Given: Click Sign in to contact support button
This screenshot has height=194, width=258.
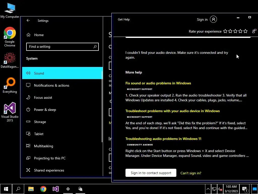Looking at the screenshot, I should pos(151,173).
